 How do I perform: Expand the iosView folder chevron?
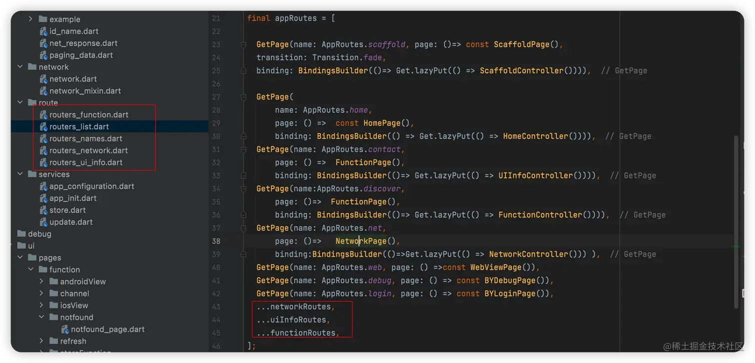coord(41,305)
